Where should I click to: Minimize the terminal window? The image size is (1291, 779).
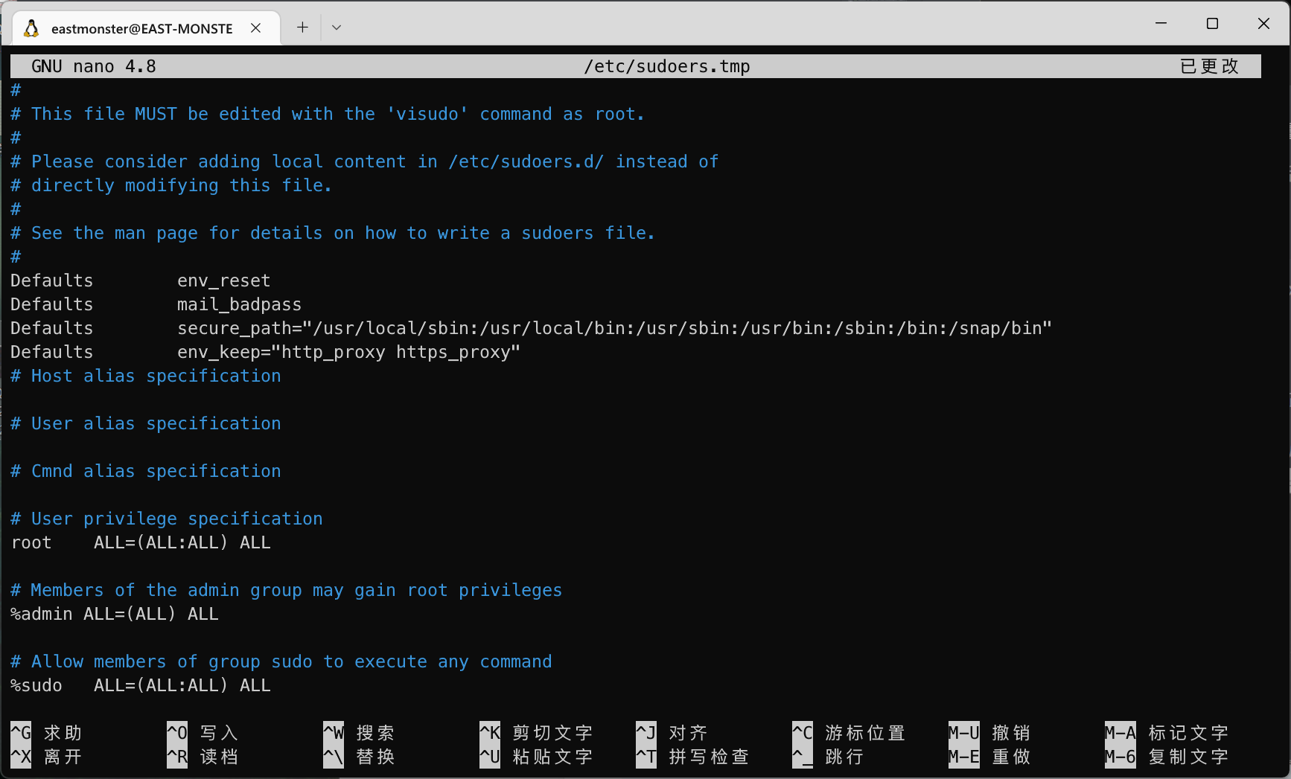click(1161, 24)
